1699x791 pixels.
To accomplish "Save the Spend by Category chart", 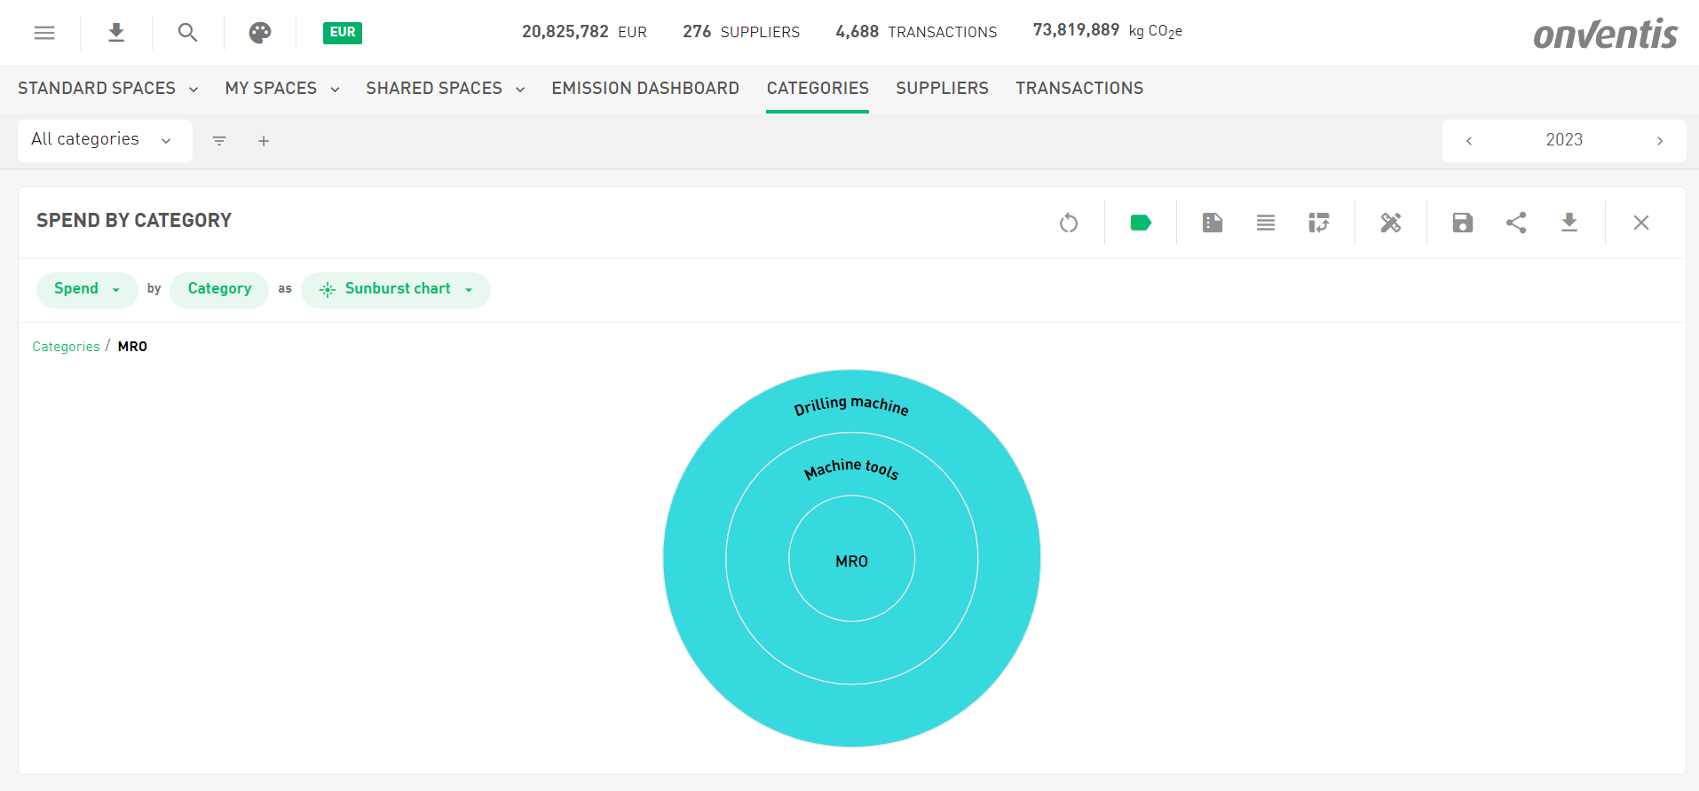I will [x=1463, y=223].
